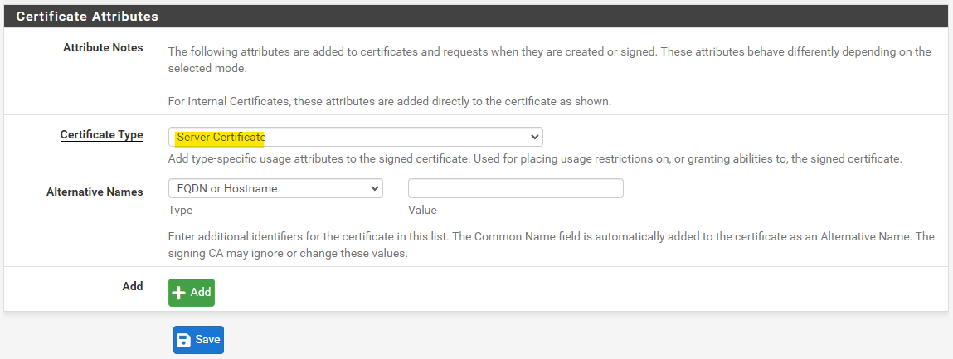Click the arrow on Alternative Names Type select

tap(373, 188)
